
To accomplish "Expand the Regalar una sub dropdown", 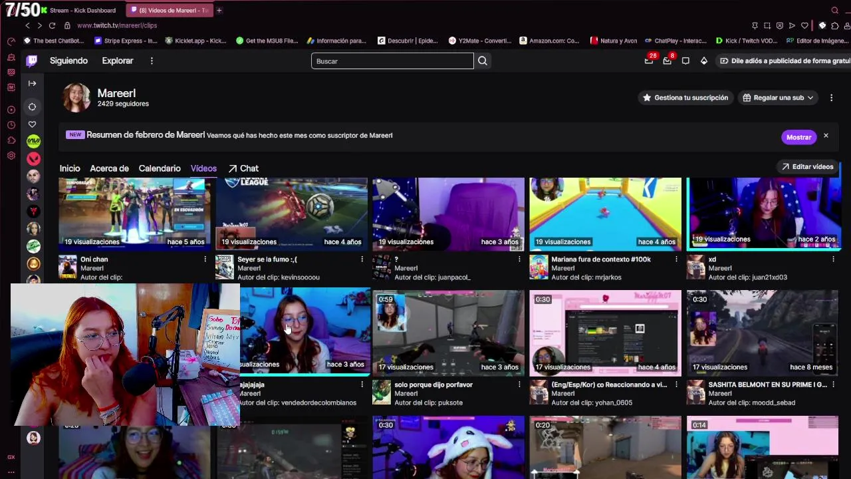I will pos(778,98).
